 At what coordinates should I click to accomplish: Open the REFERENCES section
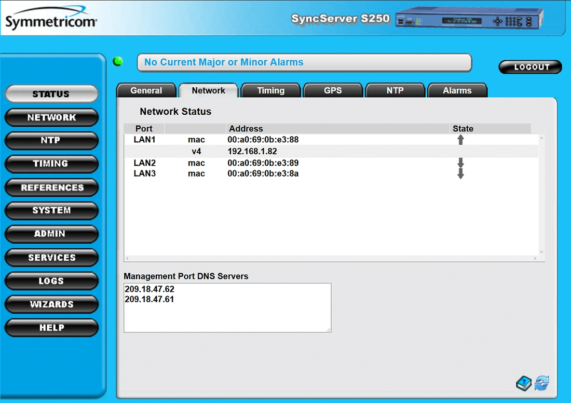pos(51,187)
